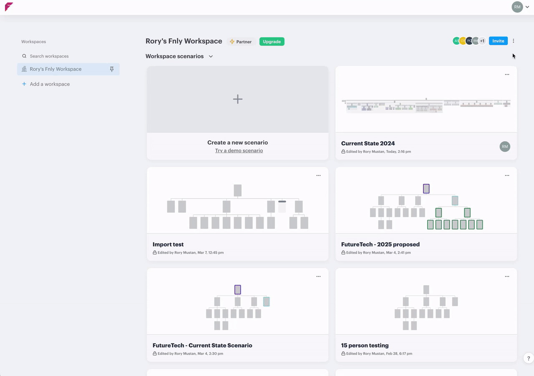This screenshot has width=534, height=376.
Task: Toggle pin on Rory's Fnly Workspace
Action: (x=112, y=69)
